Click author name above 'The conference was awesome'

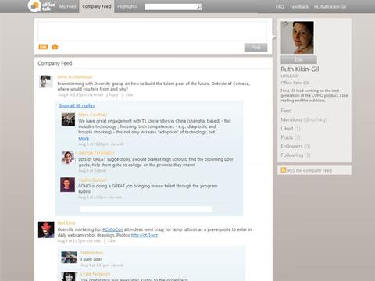tap(95, 274)
